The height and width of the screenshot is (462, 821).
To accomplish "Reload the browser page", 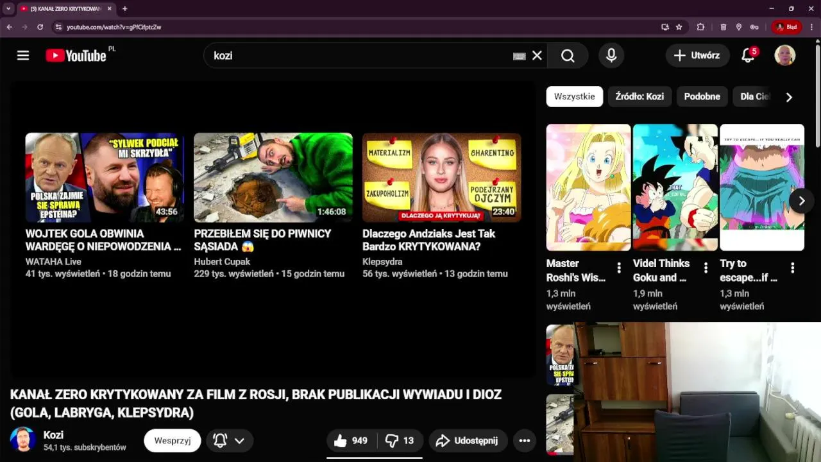I will click(40, 27).
